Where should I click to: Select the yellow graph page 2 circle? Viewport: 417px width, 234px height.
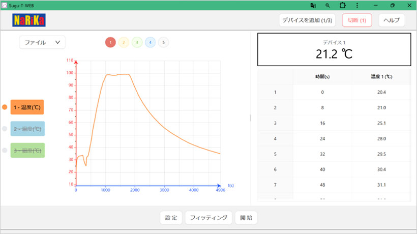point(124,42)
